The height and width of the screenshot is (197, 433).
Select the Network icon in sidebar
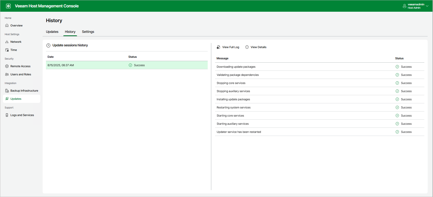(7, 42)
